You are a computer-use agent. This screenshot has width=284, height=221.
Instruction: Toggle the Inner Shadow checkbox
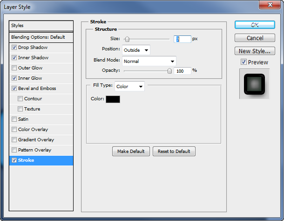(x=14, y=58)
